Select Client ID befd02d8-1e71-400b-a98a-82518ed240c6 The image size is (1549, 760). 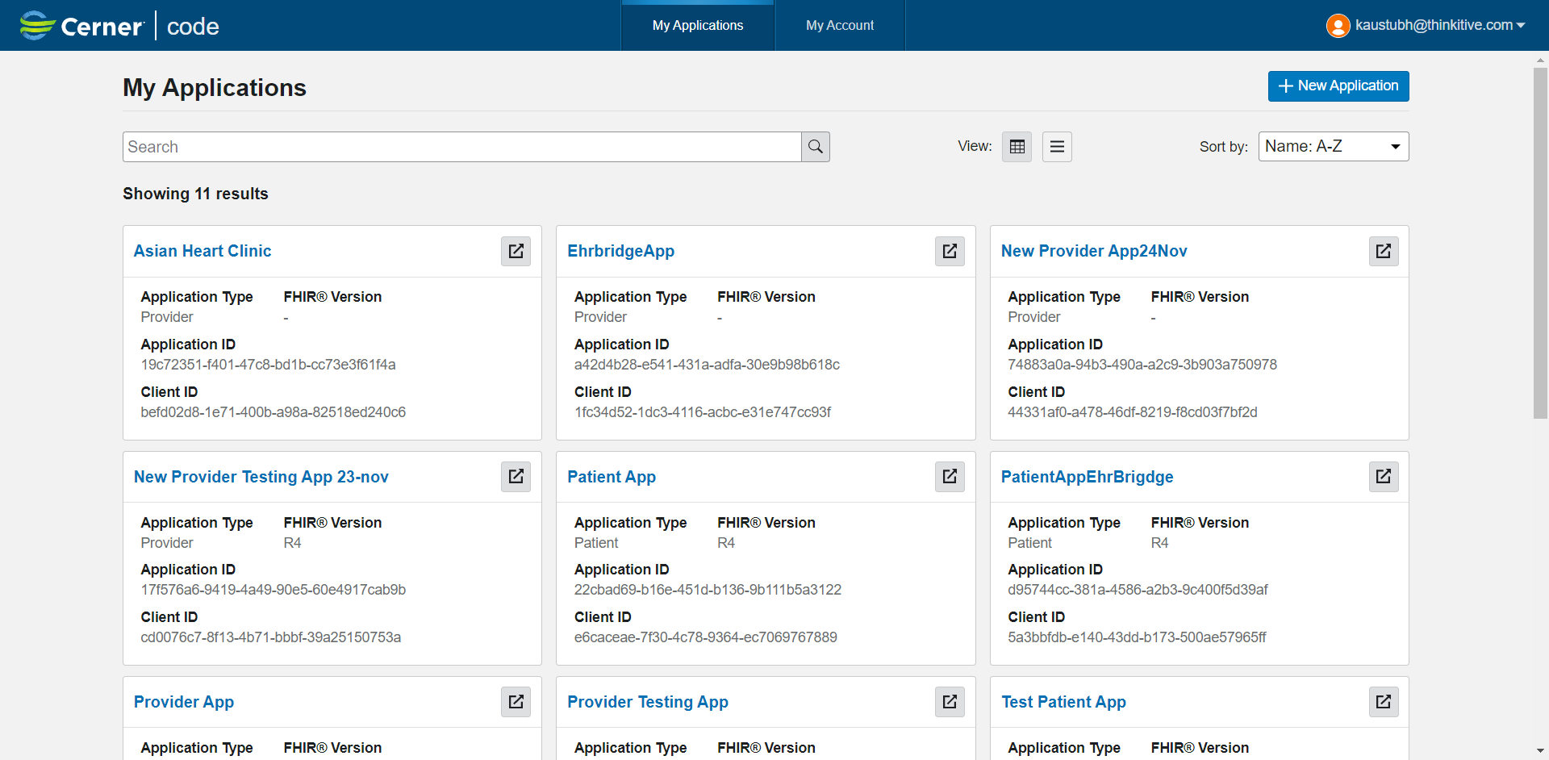tap(273, 412)
